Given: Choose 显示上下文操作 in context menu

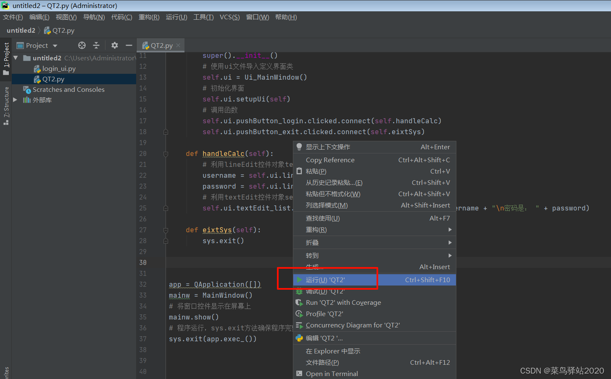Looking at the screenshot, I should pos(374,147).
